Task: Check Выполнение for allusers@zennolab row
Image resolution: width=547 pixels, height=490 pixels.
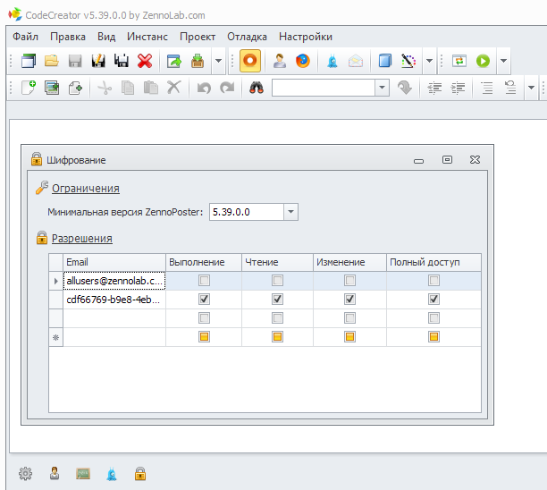Action: [204, 280]
